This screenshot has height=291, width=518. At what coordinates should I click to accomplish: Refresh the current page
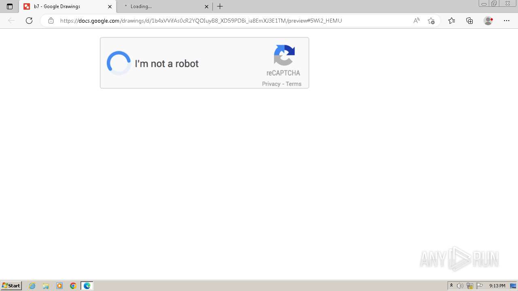tap(29, 21)
